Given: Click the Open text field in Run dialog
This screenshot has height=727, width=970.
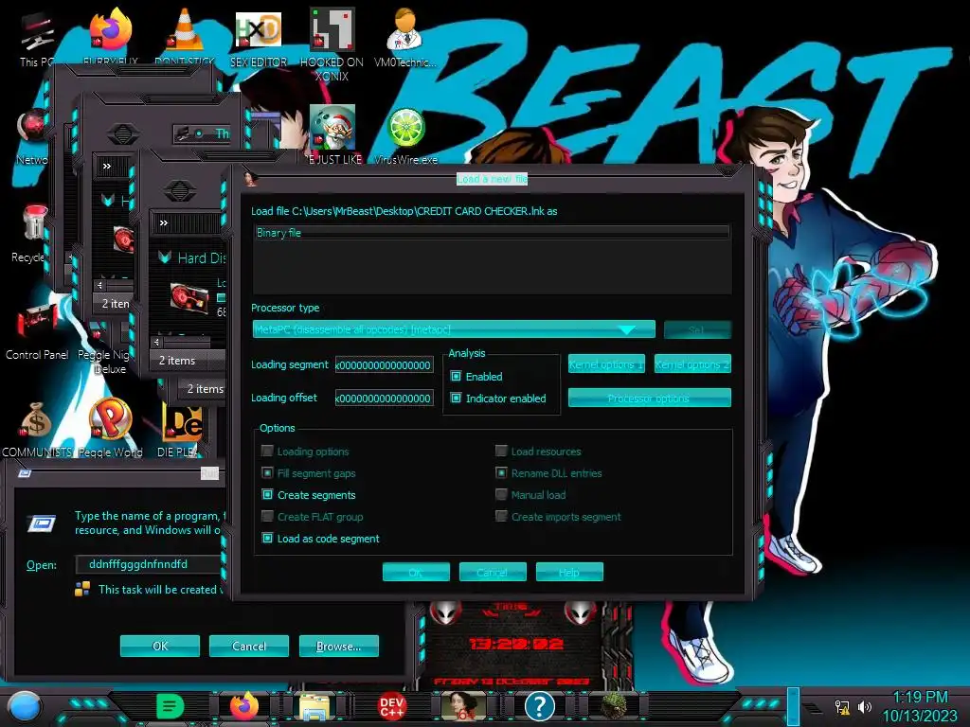Looking at the screenshot, I should click(x=149, y=564).
